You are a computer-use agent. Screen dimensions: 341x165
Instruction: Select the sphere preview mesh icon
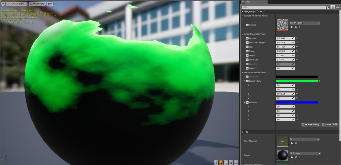click(221, 162)
